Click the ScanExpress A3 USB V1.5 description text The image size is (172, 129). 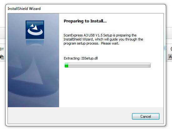[103, 39]
